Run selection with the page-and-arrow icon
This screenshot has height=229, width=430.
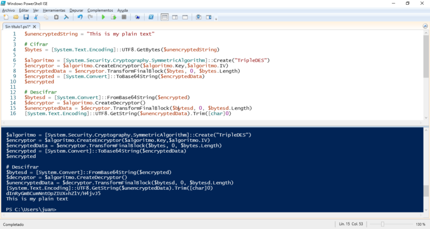[113, 17]
